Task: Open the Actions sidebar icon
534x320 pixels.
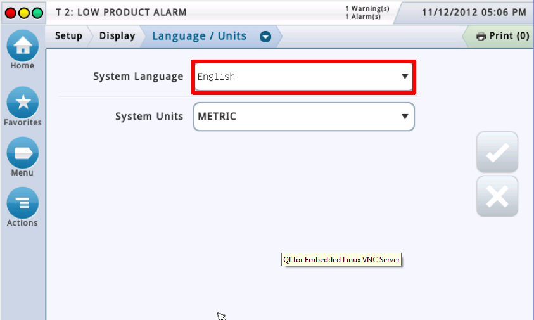Action: (22, 203)
